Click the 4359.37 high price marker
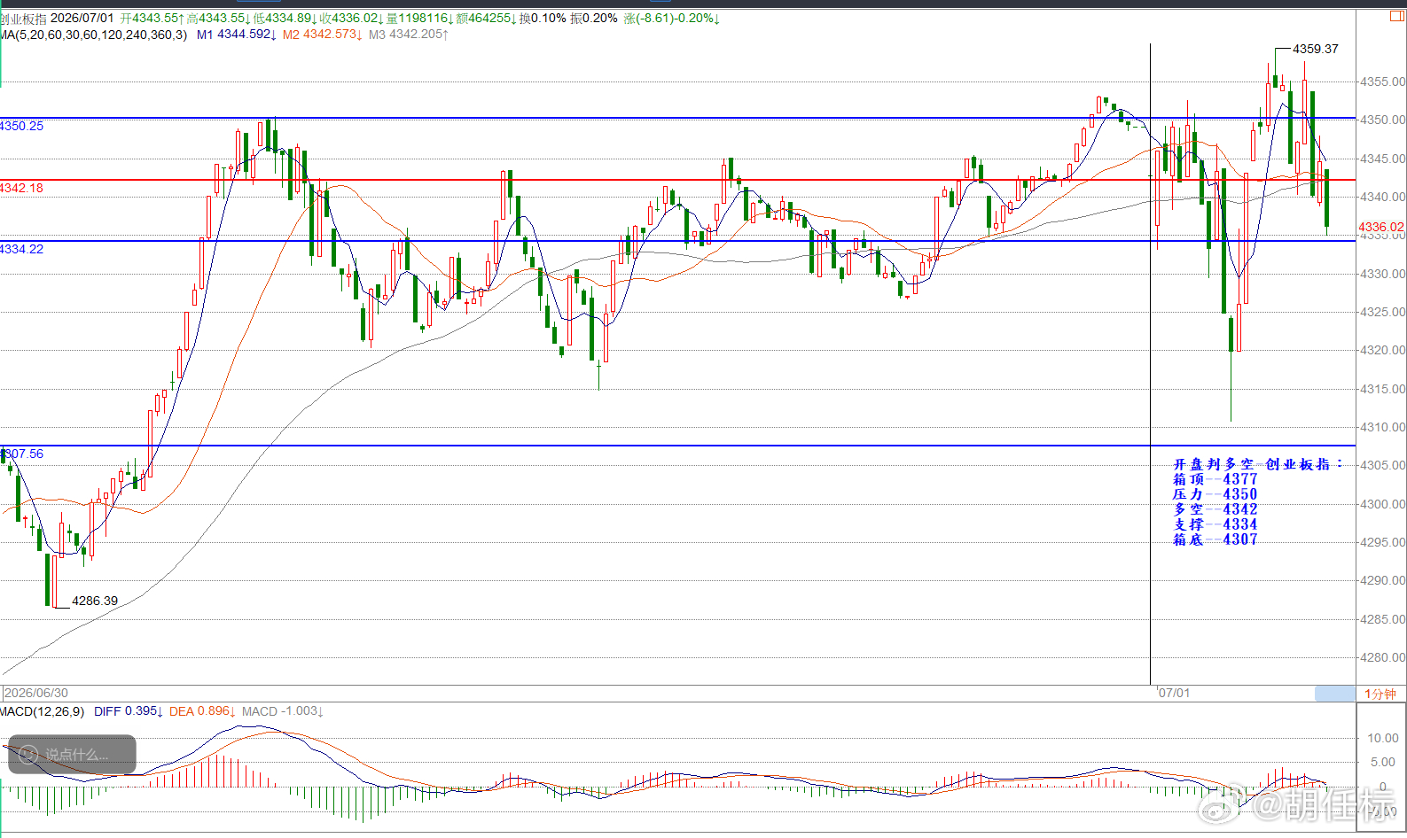This screenshot has height=838, width=1407. 1316,49
